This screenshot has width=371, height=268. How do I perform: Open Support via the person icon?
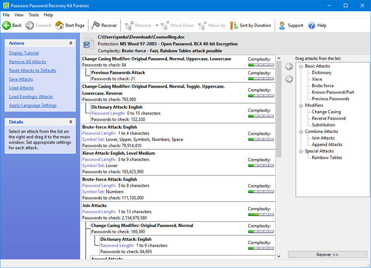point(282,26)
